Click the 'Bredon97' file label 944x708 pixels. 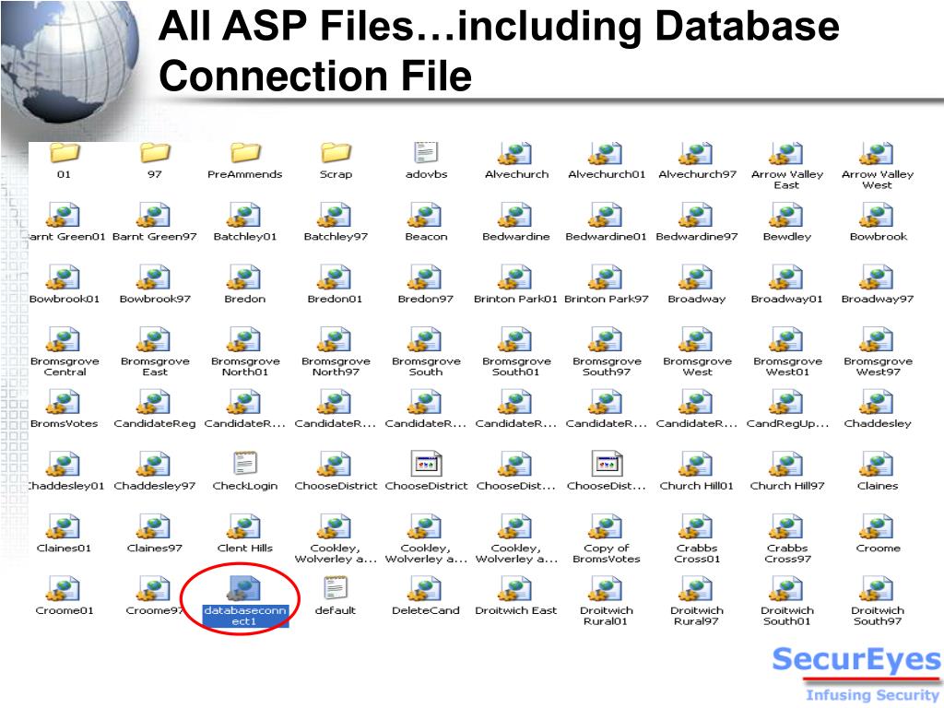coord(426,299)
